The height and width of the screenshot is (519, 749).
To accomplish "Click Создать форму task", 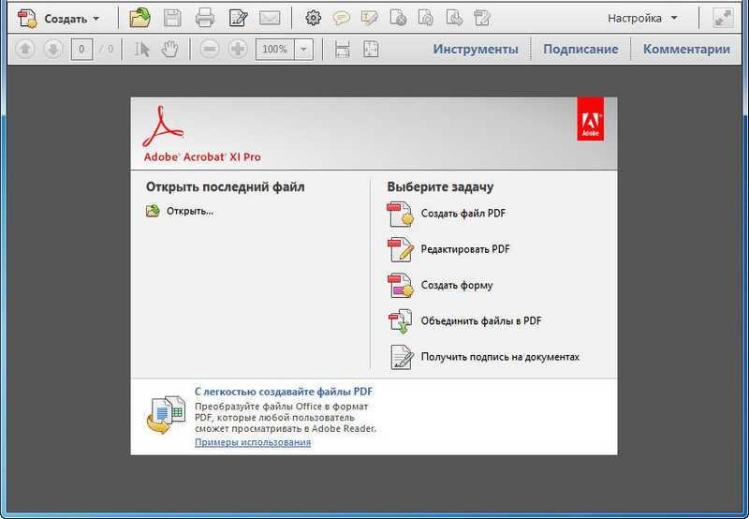I will (x=457, y=286).
